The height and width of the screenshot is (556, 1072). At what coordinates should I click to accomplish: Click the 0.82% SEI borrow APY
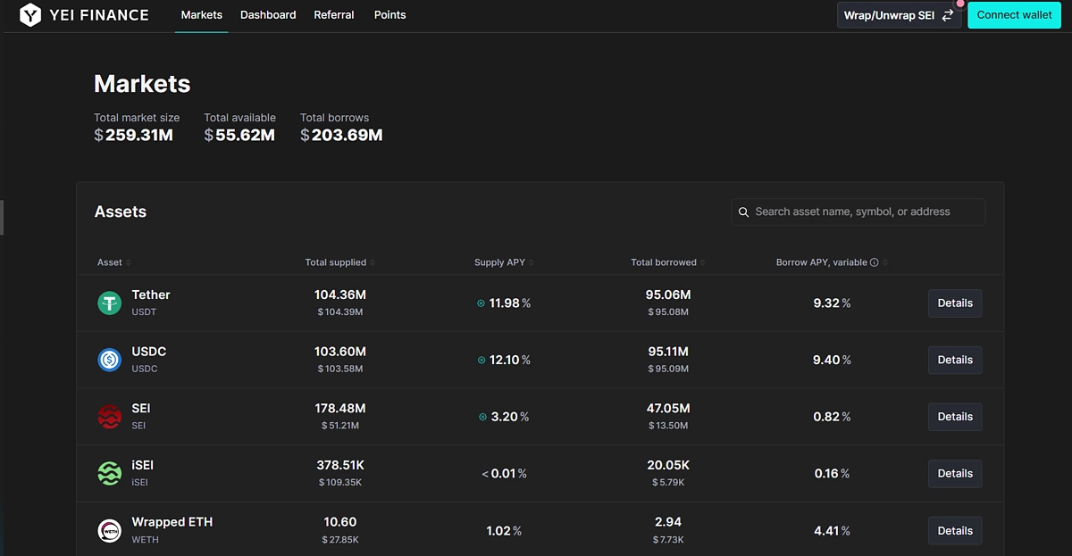tap(832, 417)
